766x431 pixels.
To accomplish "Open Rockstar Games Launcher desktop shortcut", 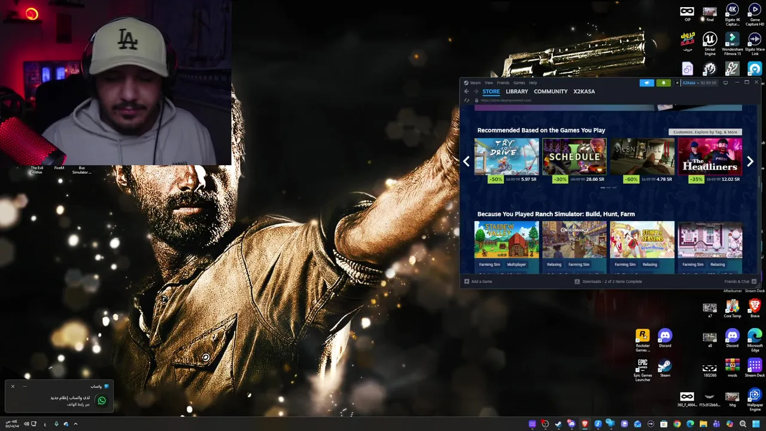I will pos(643,341).
